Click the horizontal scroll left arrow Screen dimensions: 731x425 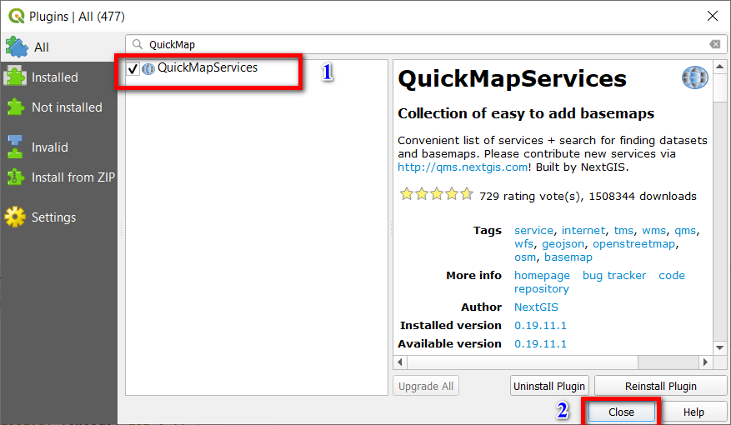click(x=400, y=362)
